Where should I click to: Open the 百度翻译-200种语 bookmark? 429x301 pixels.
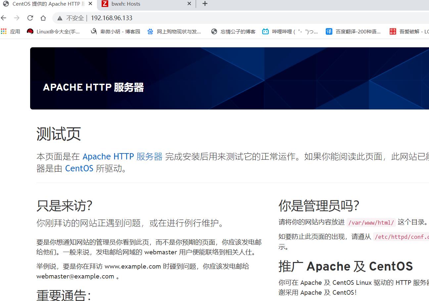click(353, 31)
